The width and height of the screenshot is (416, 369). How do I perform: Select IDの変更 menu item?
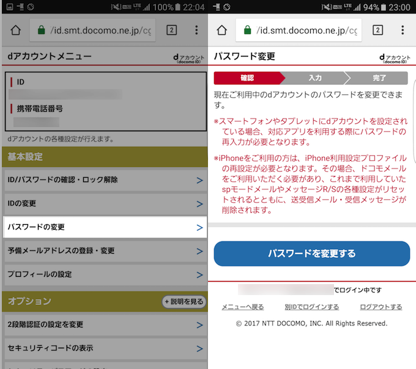pyautogui.click(x=104, y=203)
